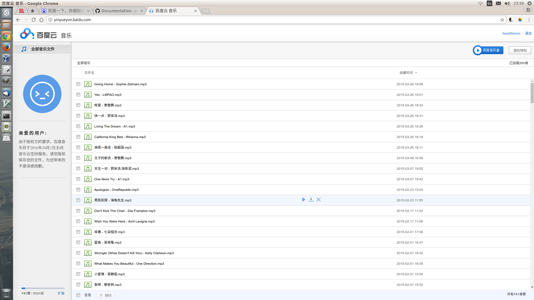
Task: Open the system gear menu in top bar
Action: click(530, 3)
